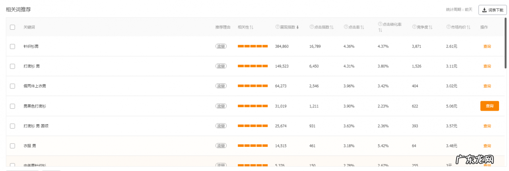Click the help icon beside 点击率
Screen dimensions: 509x171
346,27
